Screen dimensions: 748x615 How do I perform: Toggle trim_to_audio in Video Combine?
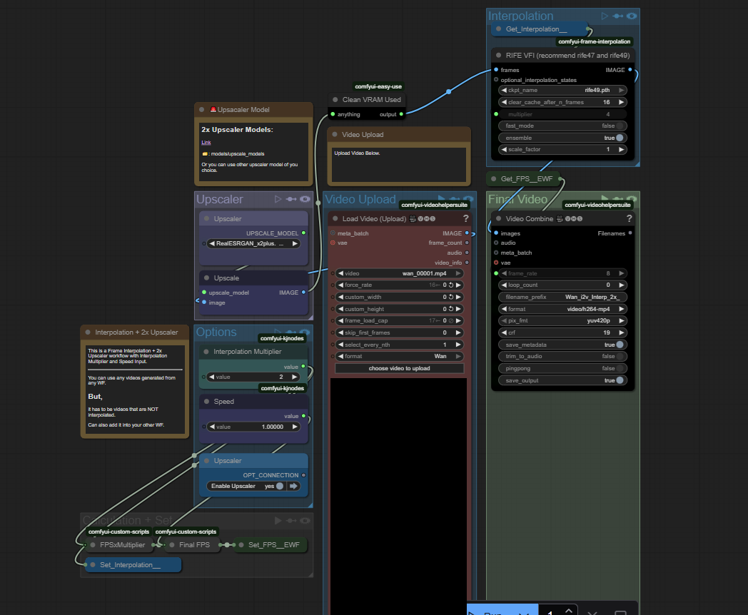coord(562,356)
